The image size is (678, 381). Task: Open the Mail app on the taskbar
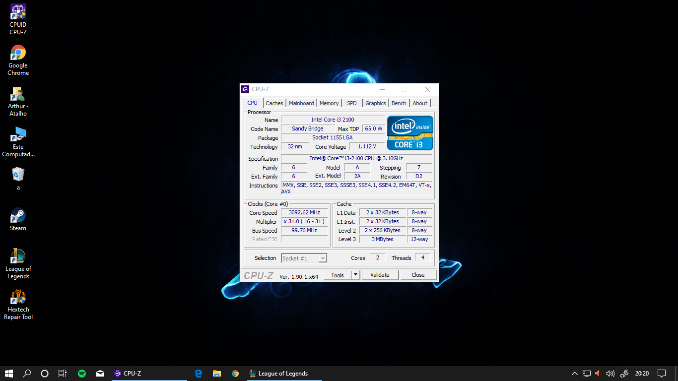(100, 374)
